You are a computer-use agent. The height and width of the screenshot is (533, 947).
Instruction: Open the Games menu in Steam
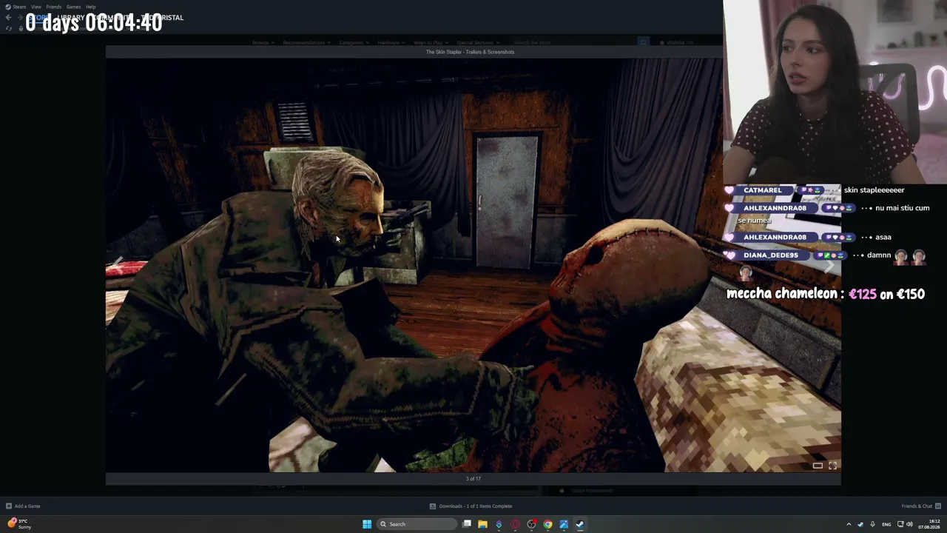(x=73, y=7)
